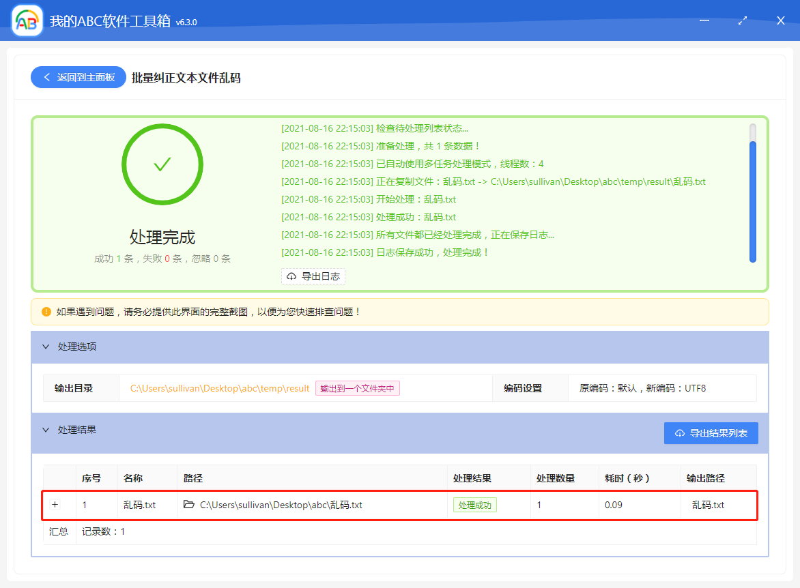
Task: Click the 导出日志 button
Action: pos(313,276)
